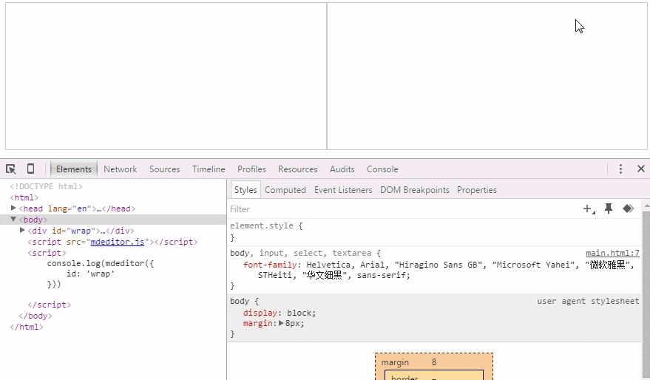Image resolution: width=650 pixels, height=380 pixels.
Task: Select the DOM Breakpoints sidebar tab
Action: (415, 190)
